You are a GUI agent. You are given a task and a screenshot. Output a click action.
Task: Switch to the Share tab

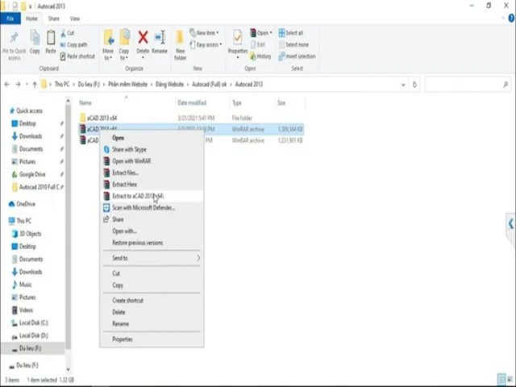tap(54, 19)
